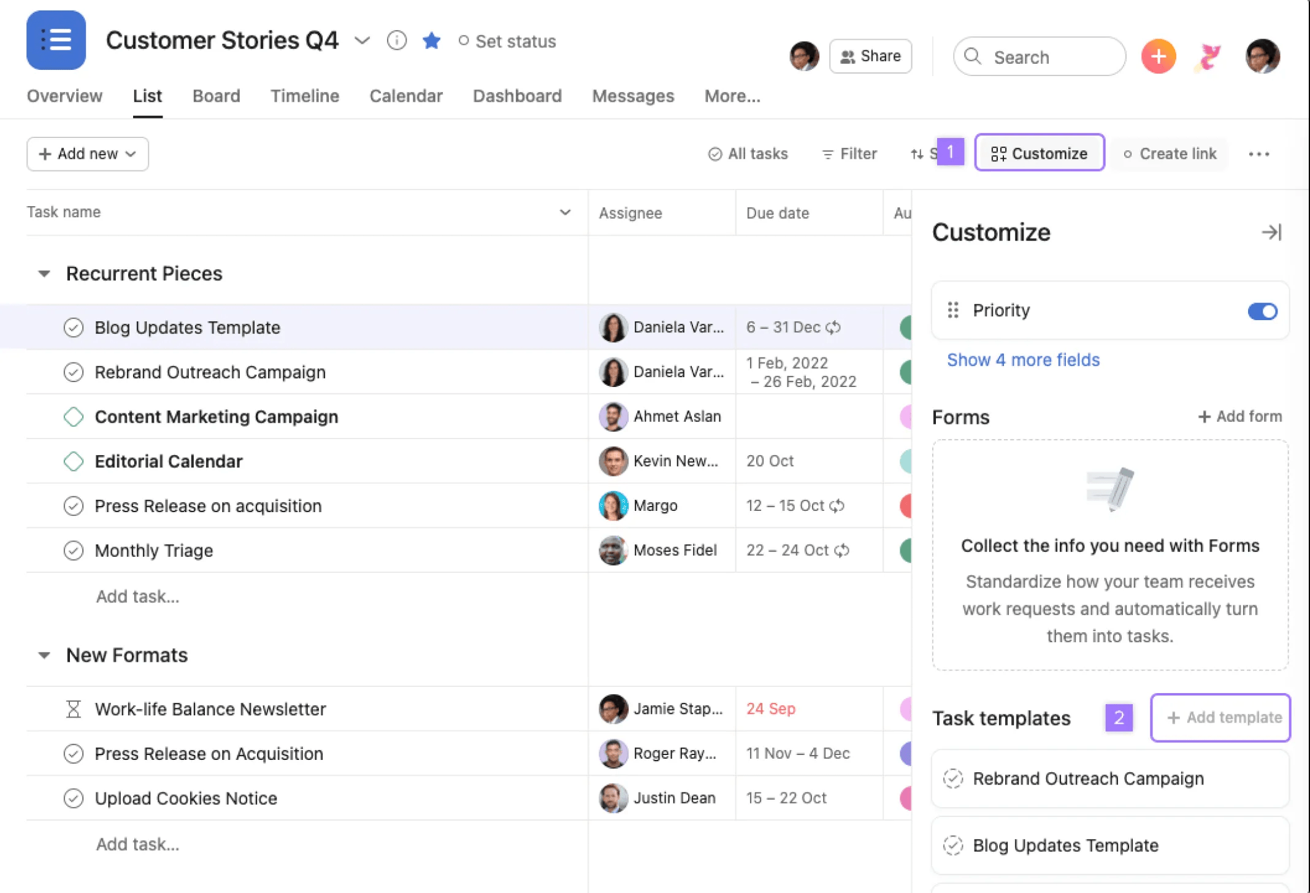
Task: Show 4 more fields
Action: click(x=1023, y=359)
